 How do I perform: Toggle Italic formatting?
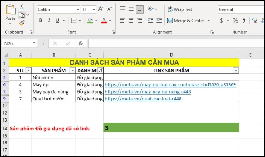coord(49,20)
